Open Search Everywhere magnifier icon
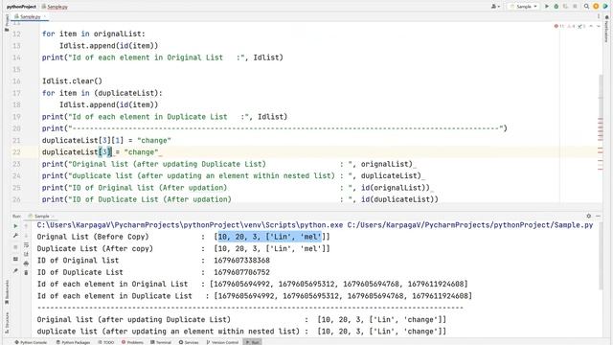 [586, 7]
